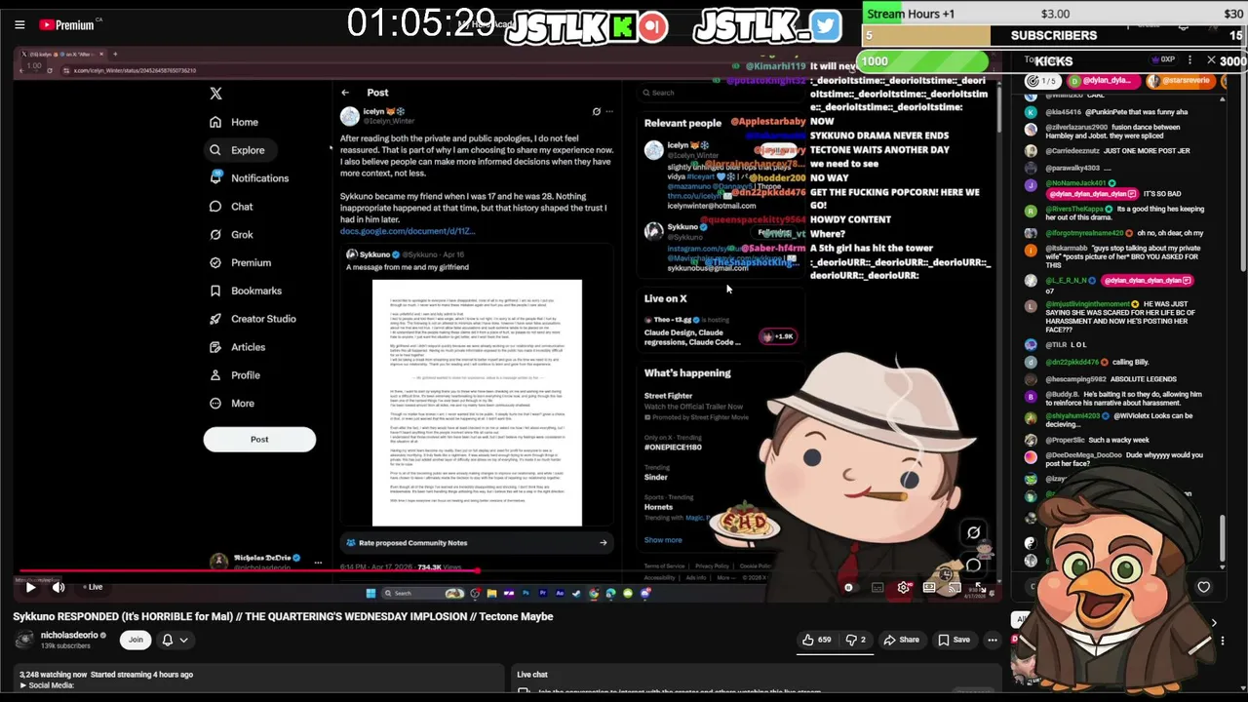Viewport: 1248px width, 702px height.
Task: Play the video with the play button
Action: click(30, 587)
